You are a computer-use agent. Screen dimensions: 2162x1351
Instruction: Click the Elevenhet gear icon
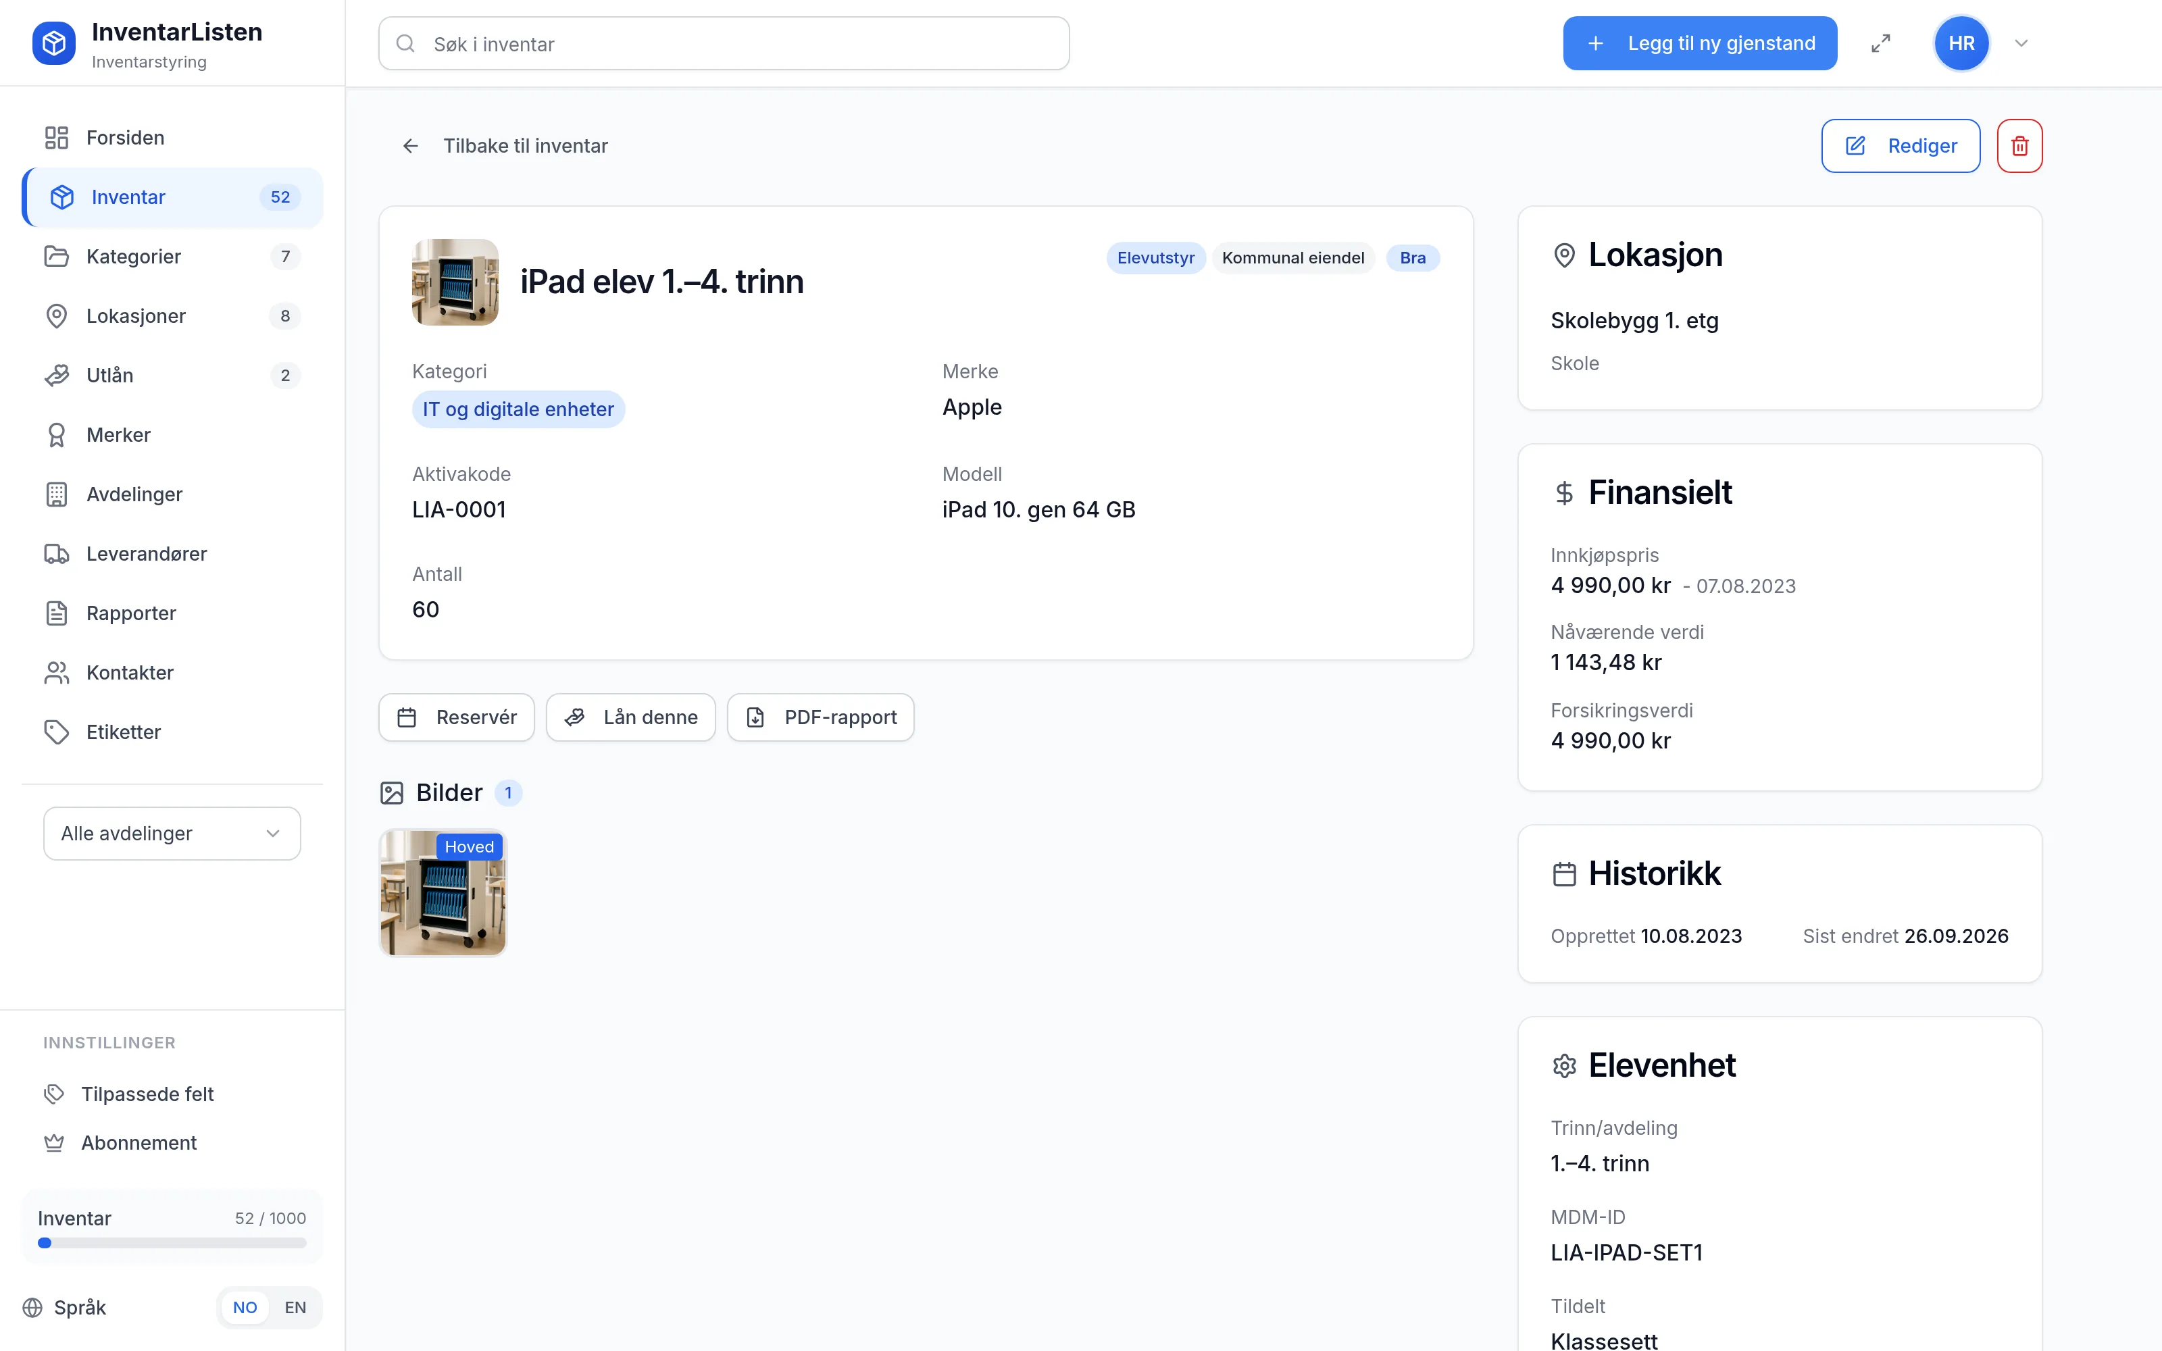click(1564, 1066)
